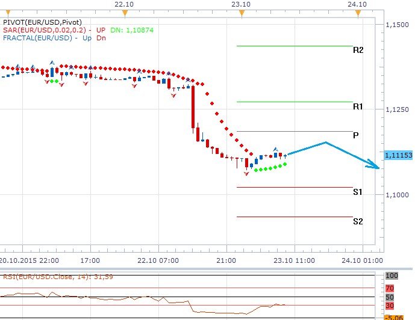Viewport: 415px width, 320px height.
Task: Select the SAR(EUR/USD,0.02,0.2) indicator label
Action: (x=43, y=30)
